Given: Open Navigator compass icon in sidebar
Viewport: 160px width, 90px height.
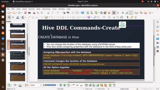Looking at the screenshot, I should (x=157, y=51).
